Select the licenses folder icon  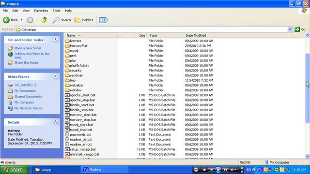(67, 41)
